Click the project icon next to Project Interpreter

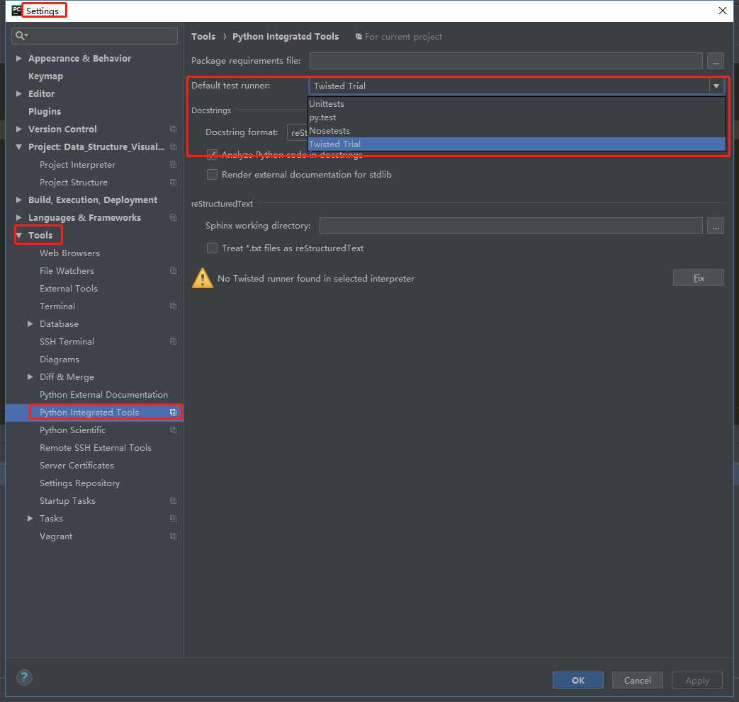point(173,165)
